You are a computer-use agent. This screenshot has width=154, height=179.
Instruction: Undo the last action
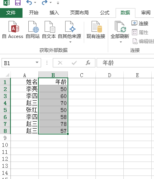click(29, 2)
